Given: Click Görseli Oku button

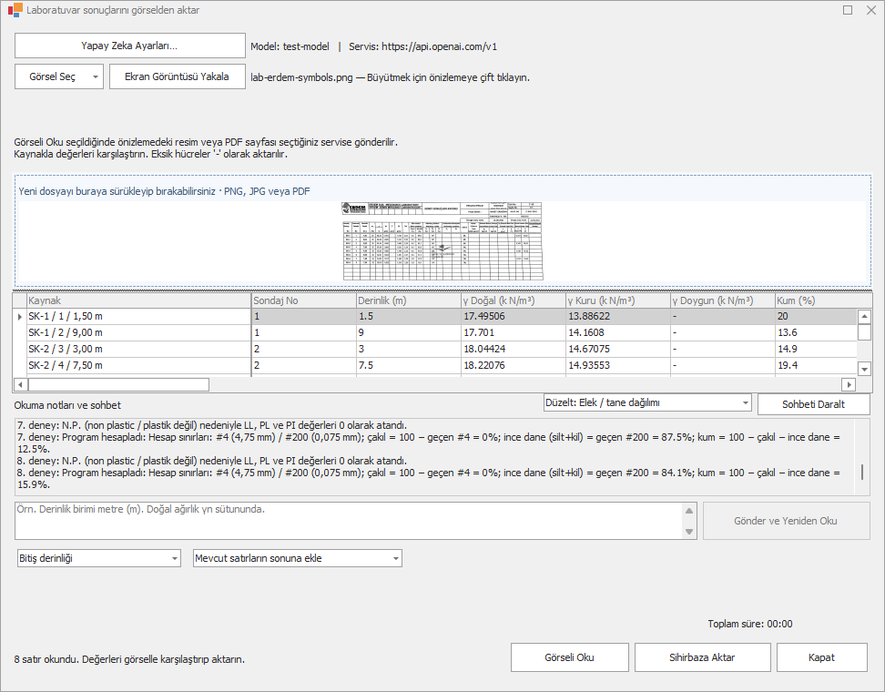Looking at the screenshot, I should (569, 657).
